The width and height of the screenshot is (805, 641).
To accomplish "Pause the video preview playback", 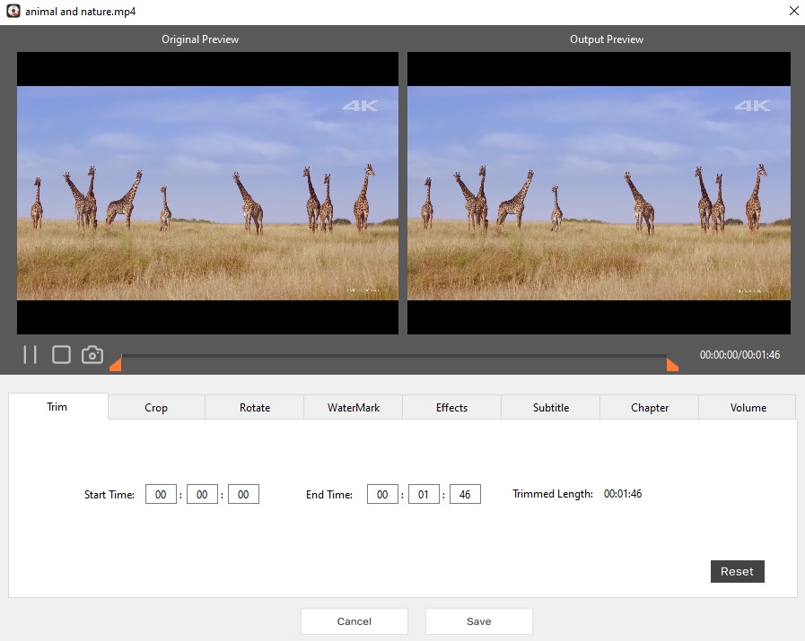I will 30,354.
